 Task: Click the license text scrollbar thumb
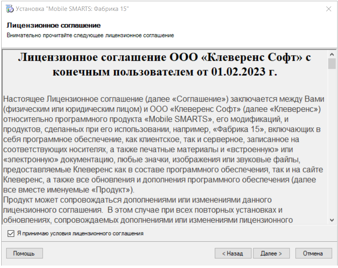pos(332,64)
